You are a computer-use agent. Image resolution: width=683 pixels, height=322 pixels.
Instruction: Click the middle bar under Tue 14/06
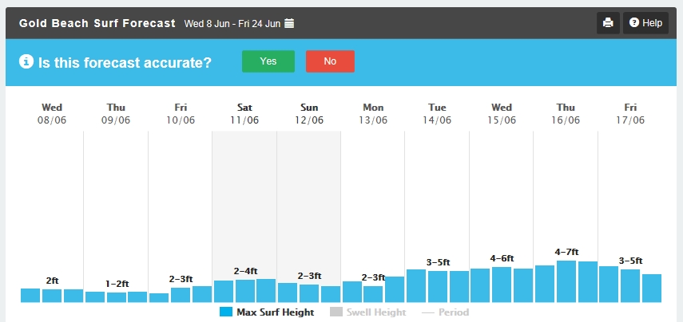[x=438, y=287]
